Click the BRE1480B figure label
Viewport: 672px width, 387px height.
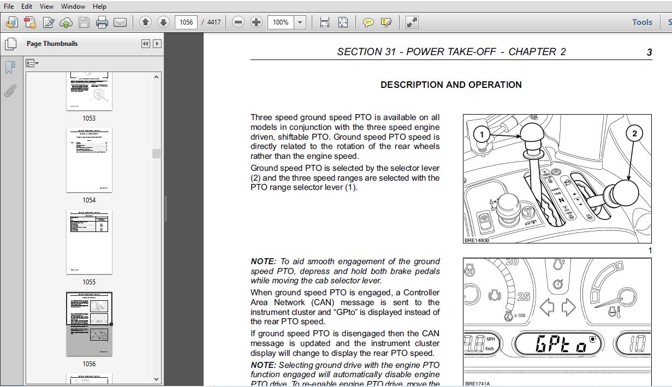[477, 240]
